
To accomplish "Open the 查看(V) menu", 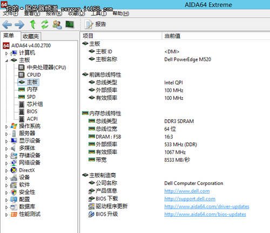I will [32, 13].
